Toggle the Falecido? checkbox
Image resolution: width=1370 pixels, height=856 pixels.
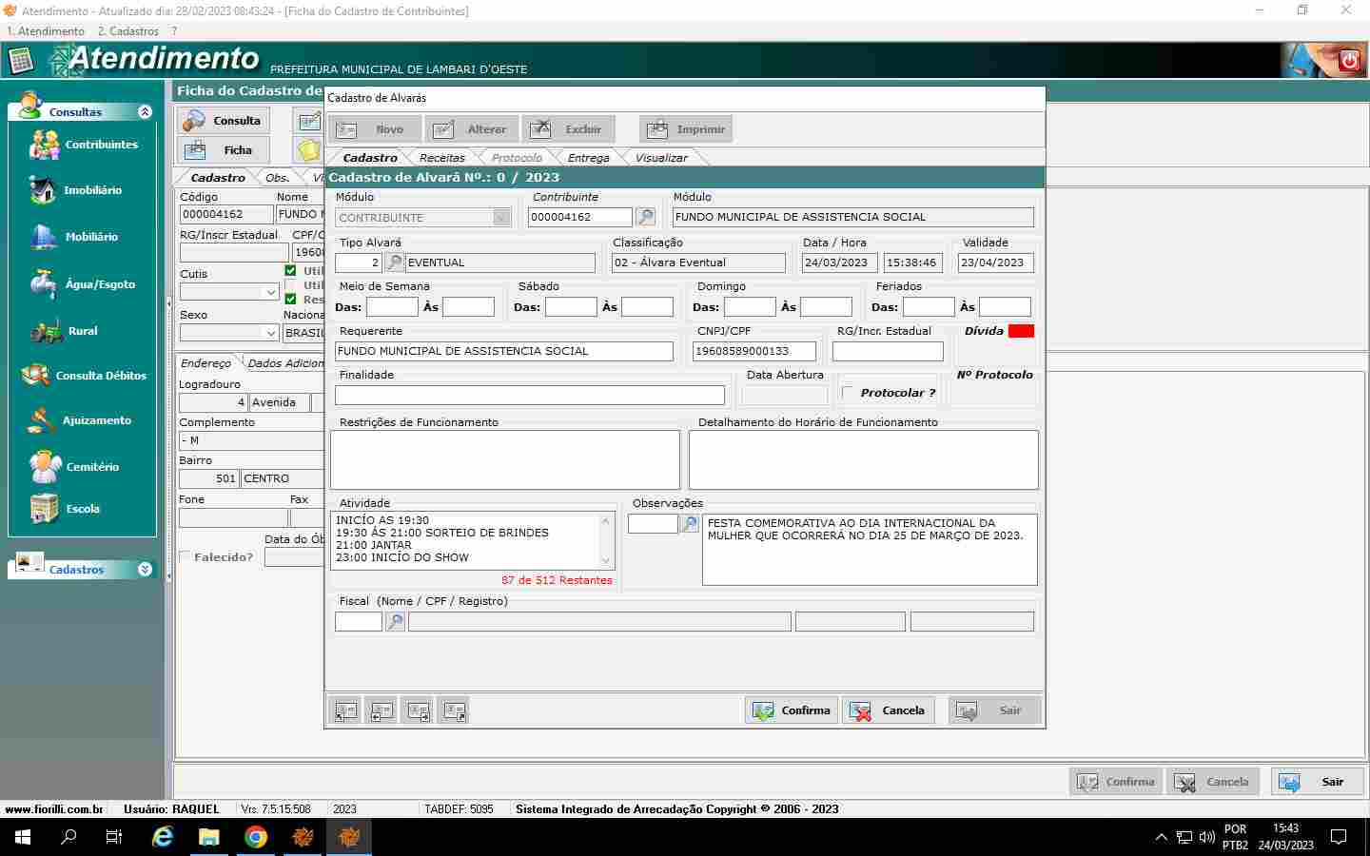(186, 557)
